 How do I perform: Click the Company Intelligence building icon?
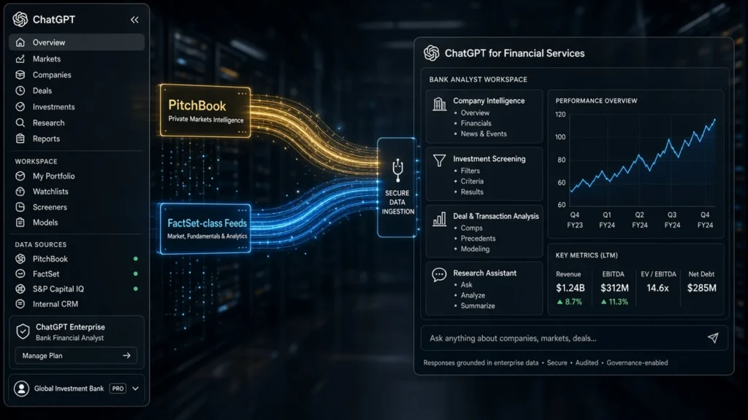[439, 104]
